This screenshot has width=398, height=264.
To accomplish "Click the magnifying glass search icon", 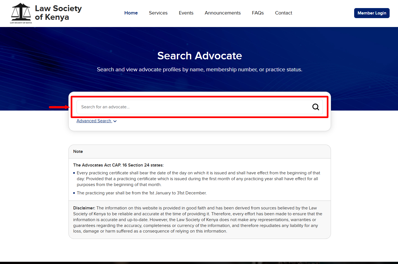I will click(316, 107).
